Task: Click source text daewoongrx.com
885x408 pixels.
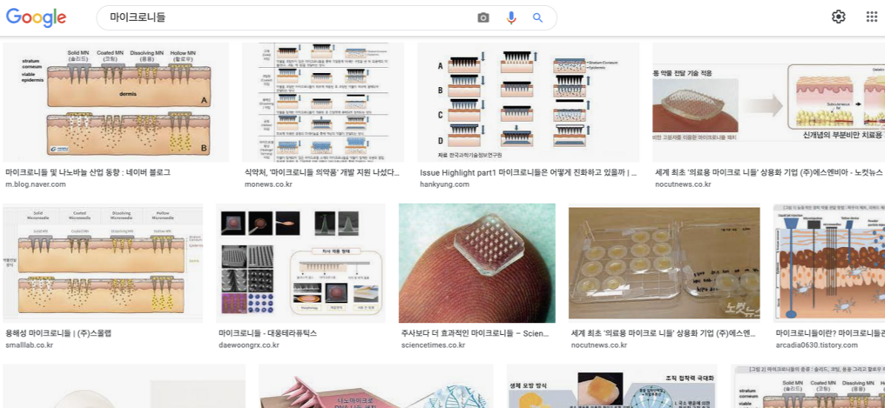Action: (x=249, y=345)
